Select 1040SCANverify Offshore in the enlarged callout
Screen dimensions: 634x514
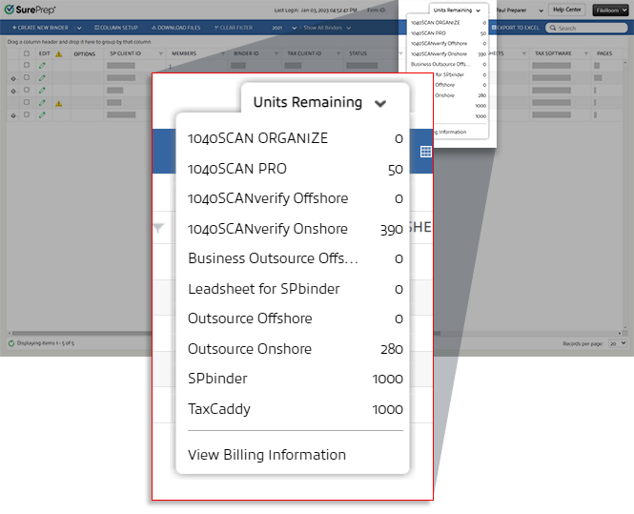(x=296, y=198)
